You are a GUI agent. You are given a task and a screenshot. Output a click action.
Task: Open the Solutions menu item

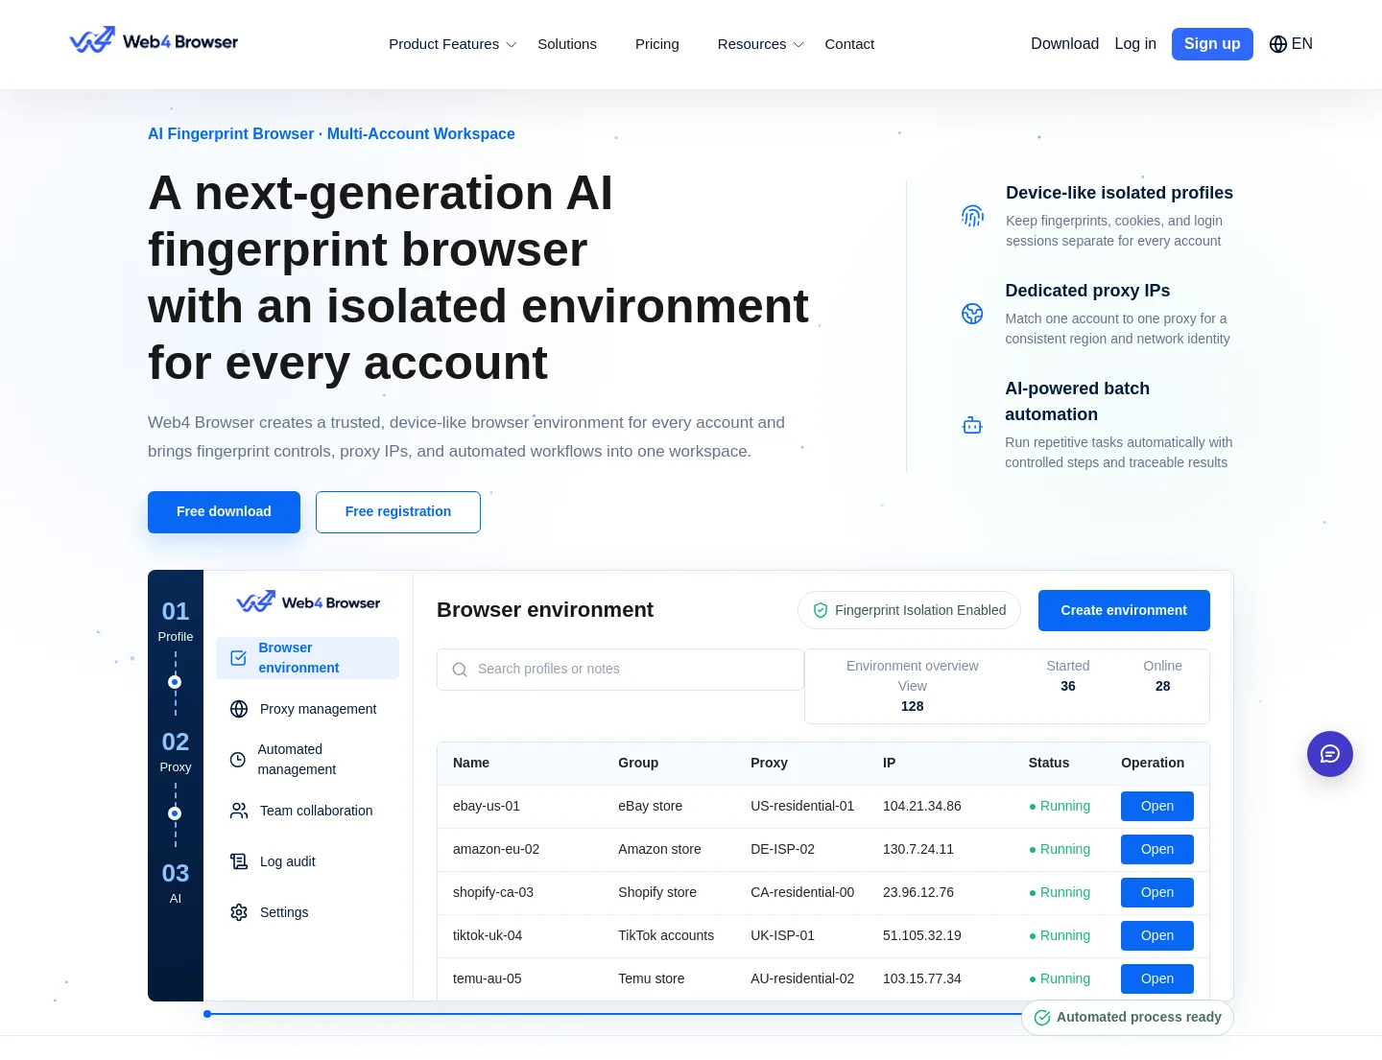[x=567, y=44]
